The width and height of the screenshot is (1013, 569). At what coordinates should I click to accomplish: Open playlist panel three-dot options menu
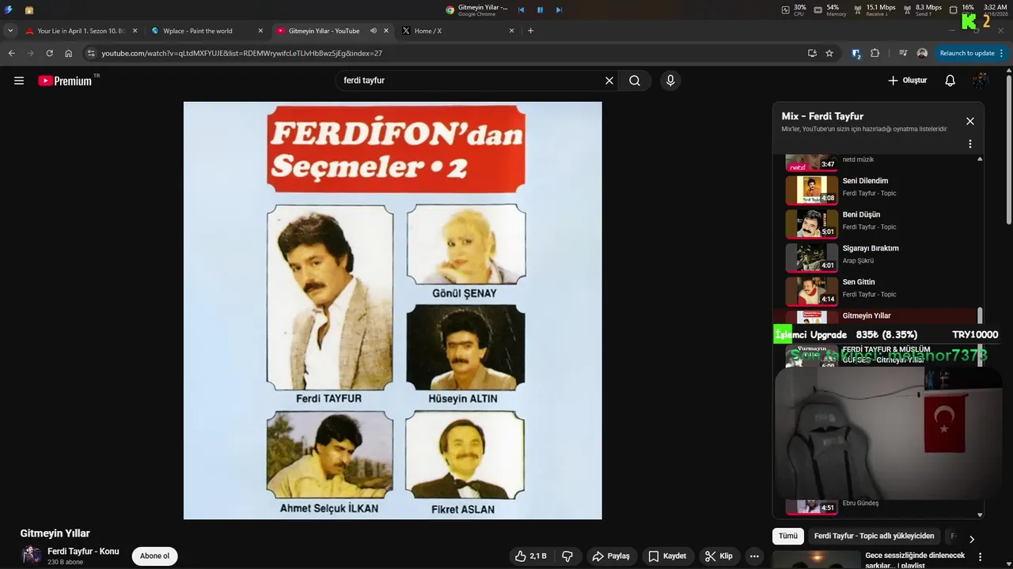point(970,144)
